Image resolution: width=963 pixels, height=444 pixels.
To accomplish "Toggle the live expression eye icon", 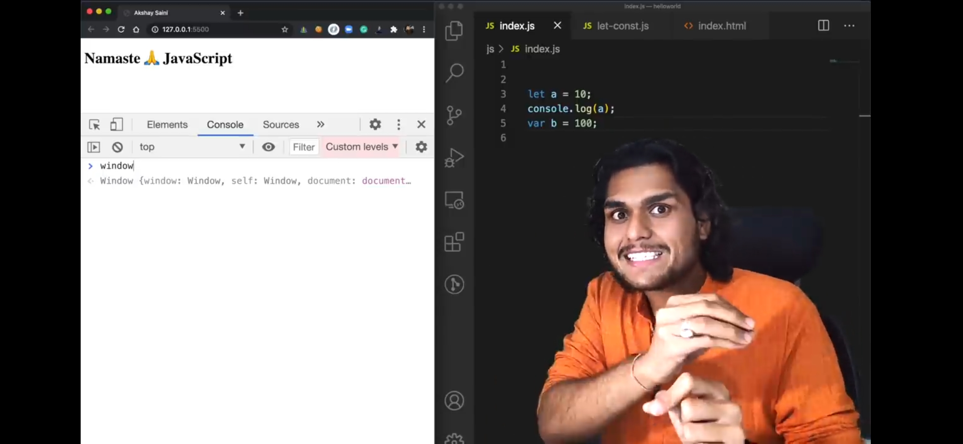I will [x=268, y=147].
